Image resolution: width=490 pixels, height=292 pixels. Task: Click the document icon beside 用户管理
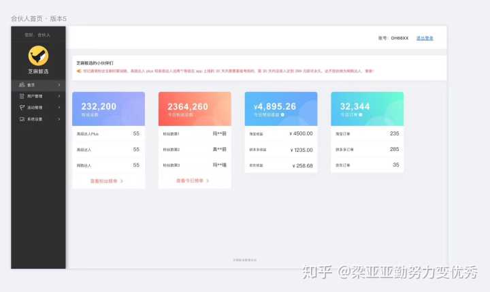[22, 96]
